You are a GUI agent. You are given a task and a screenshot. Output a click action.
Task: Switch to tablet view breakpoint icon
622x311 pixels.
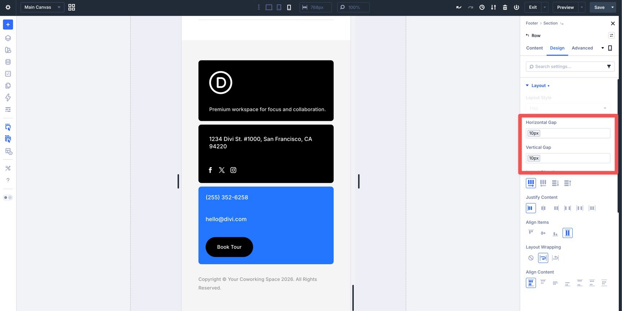(x=279, y=7)
